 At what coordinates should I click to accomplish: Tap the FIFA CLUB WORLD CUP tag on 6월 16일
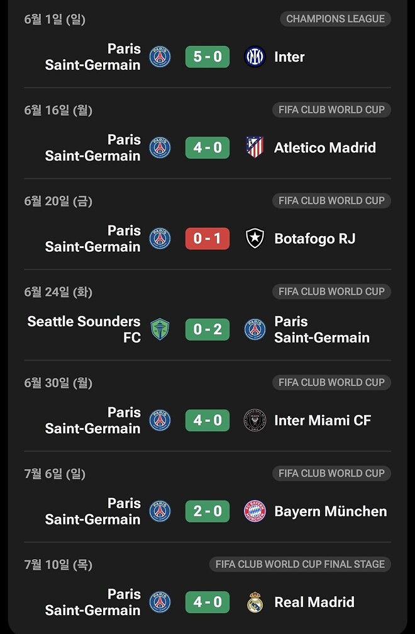tap(331, 110)
